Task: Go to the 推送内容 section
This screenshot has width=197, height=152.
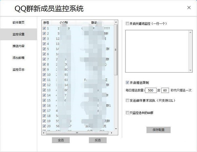Action: [x=18, y=46]
